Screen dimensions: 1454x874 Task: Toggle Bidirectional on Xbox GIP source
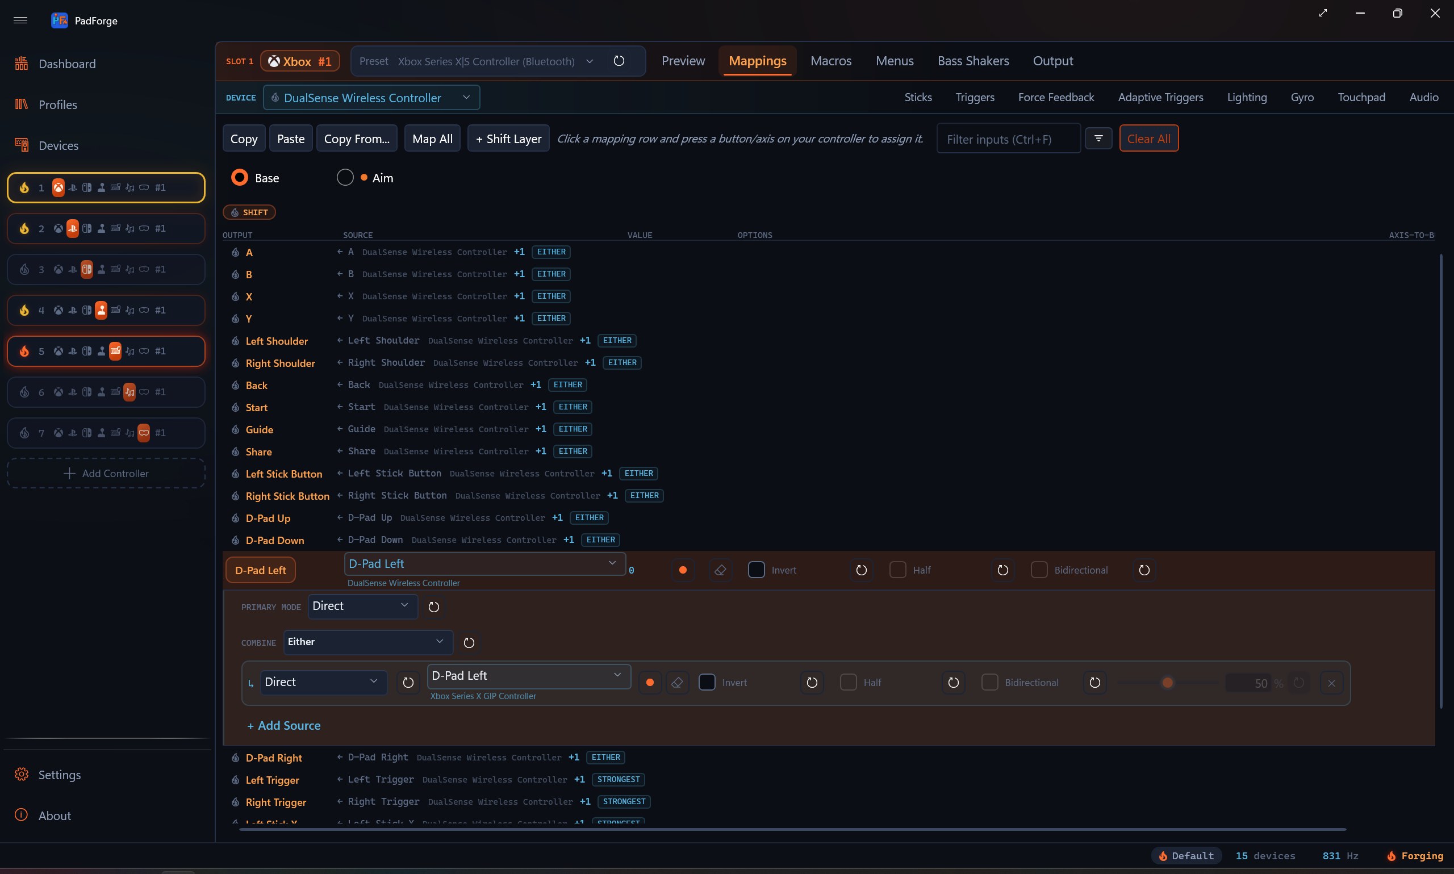point(989,683)
